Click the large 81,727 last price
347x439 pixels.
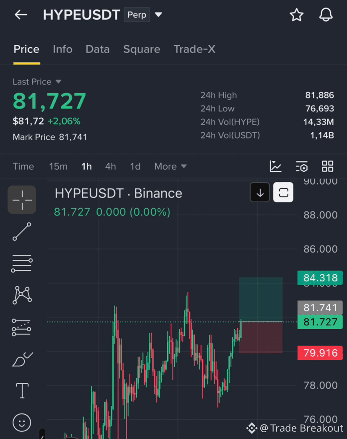[49, 101]
